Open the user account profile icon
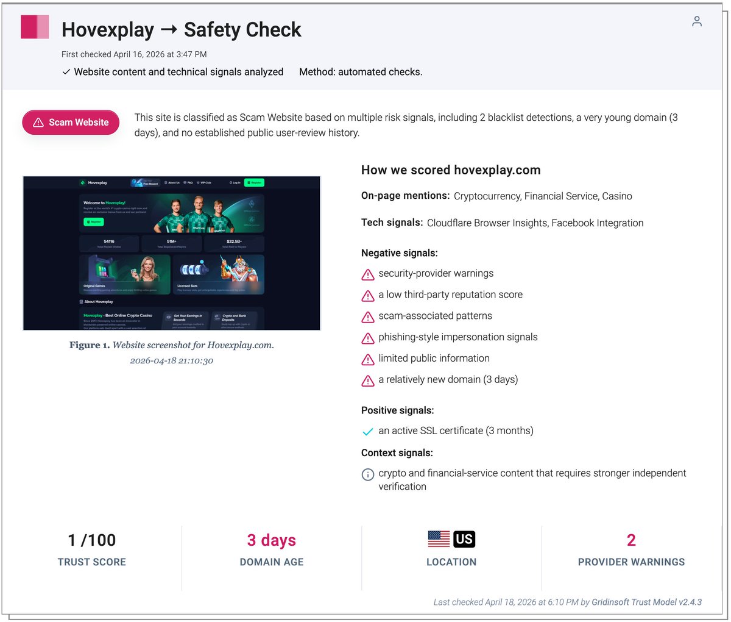731x622 pixels. (x=697, y=21)
